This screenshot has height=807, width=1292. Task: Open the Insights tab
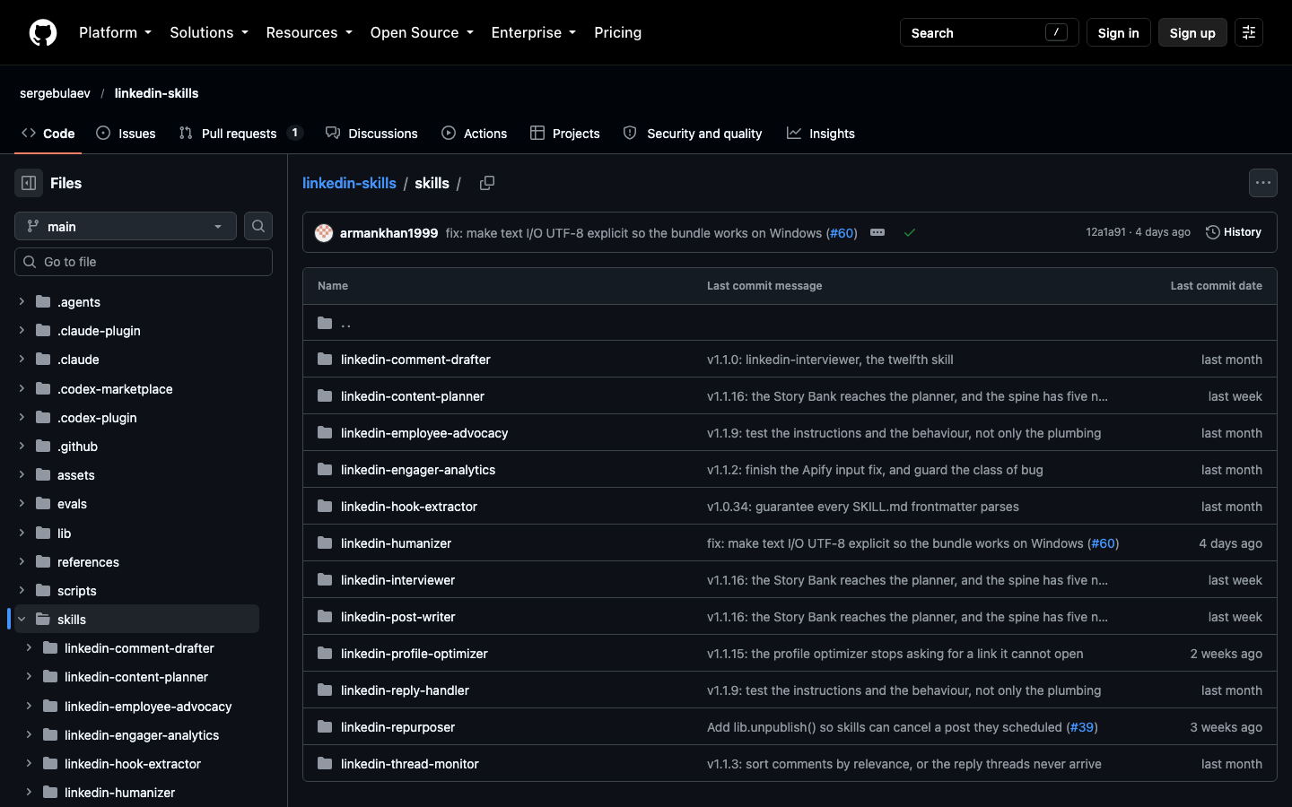tap(821, 134)
